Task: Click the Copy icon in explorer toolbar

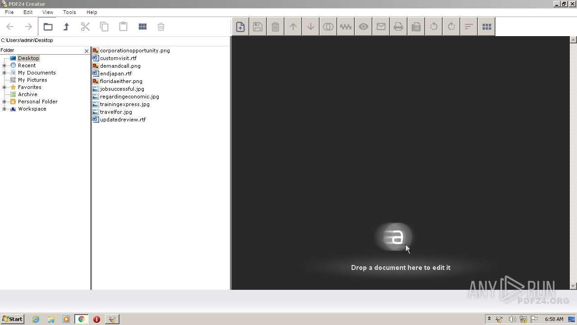Action: (x=104, y=27)
